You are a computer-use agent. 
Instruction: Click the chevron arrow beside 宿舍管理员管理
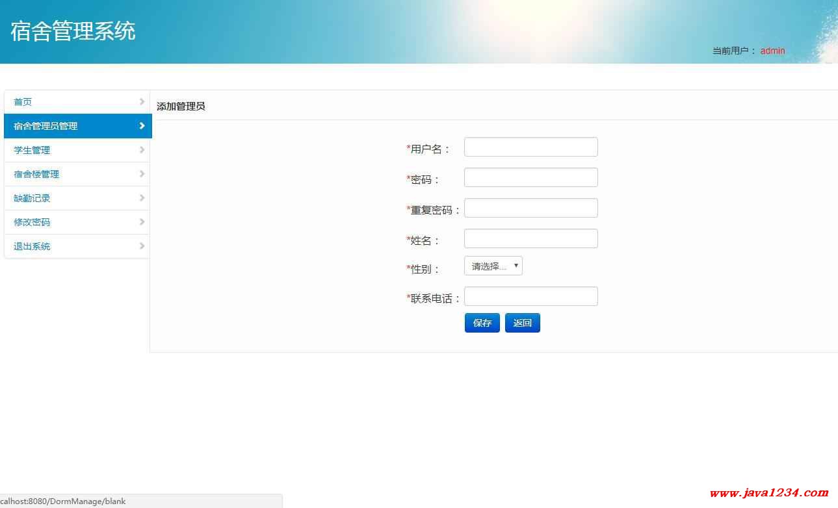142,126
